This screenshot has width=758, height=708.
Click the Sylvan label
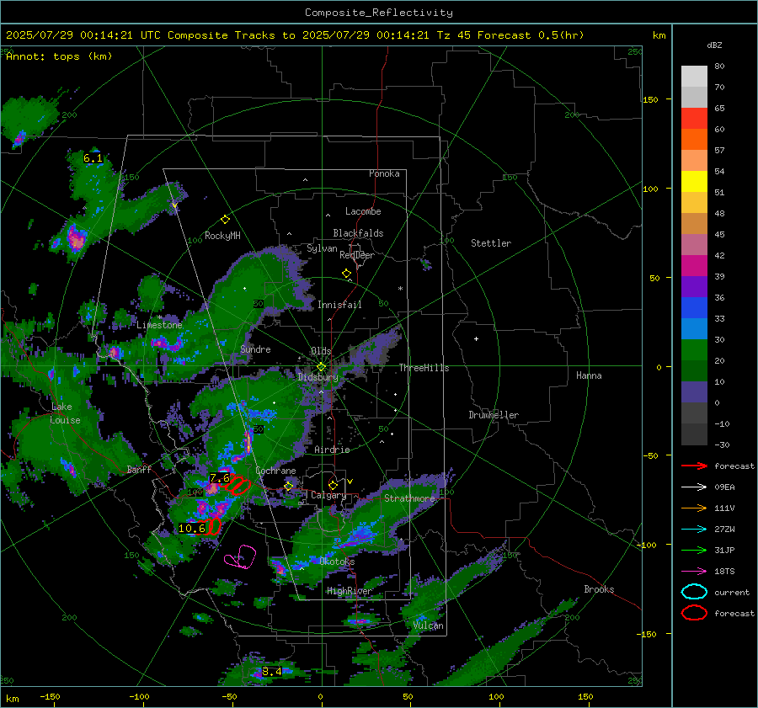[x=322, y=248]
